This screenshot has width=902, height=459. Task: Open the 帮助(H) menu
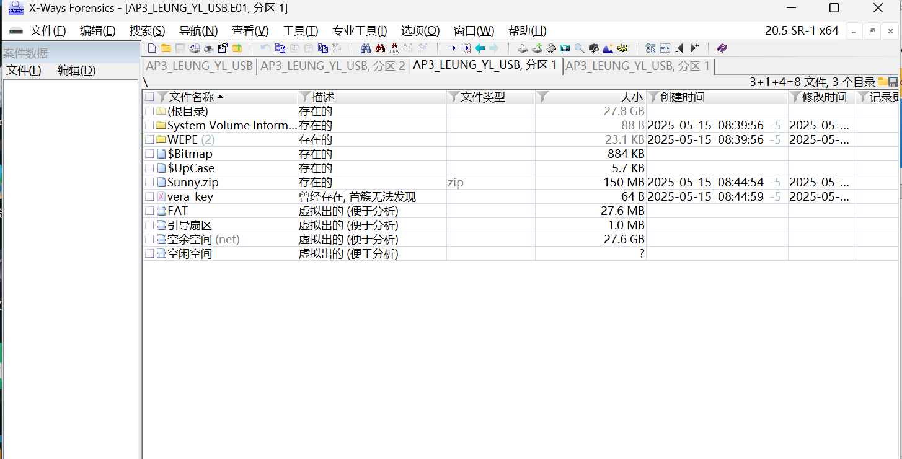[x=528, y=31]
